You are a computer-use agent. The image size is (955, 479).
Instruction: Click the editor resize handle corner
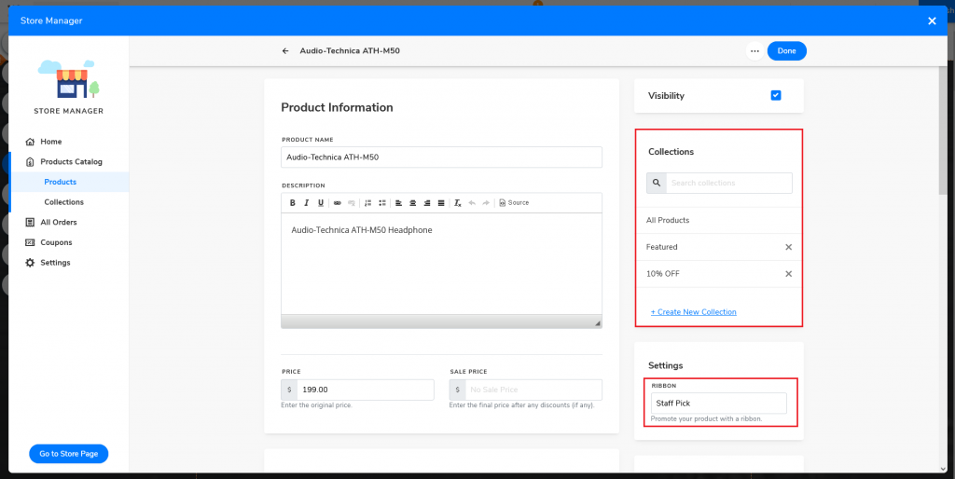(598, 323)
